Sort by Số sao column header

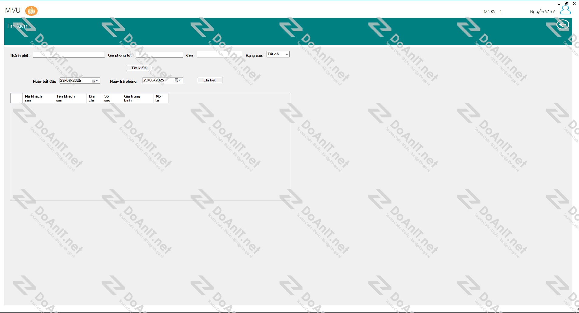112,98
